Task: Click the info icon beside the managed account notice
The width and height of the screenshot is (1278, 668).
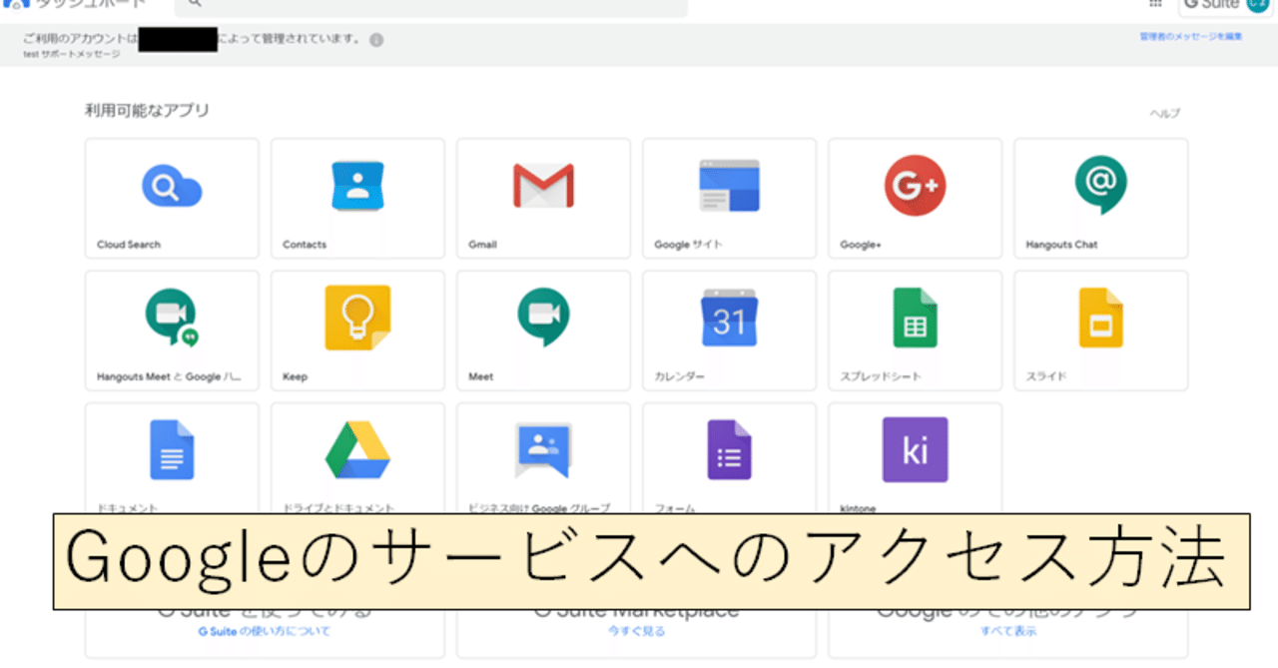Action: [x=376, y=40]
